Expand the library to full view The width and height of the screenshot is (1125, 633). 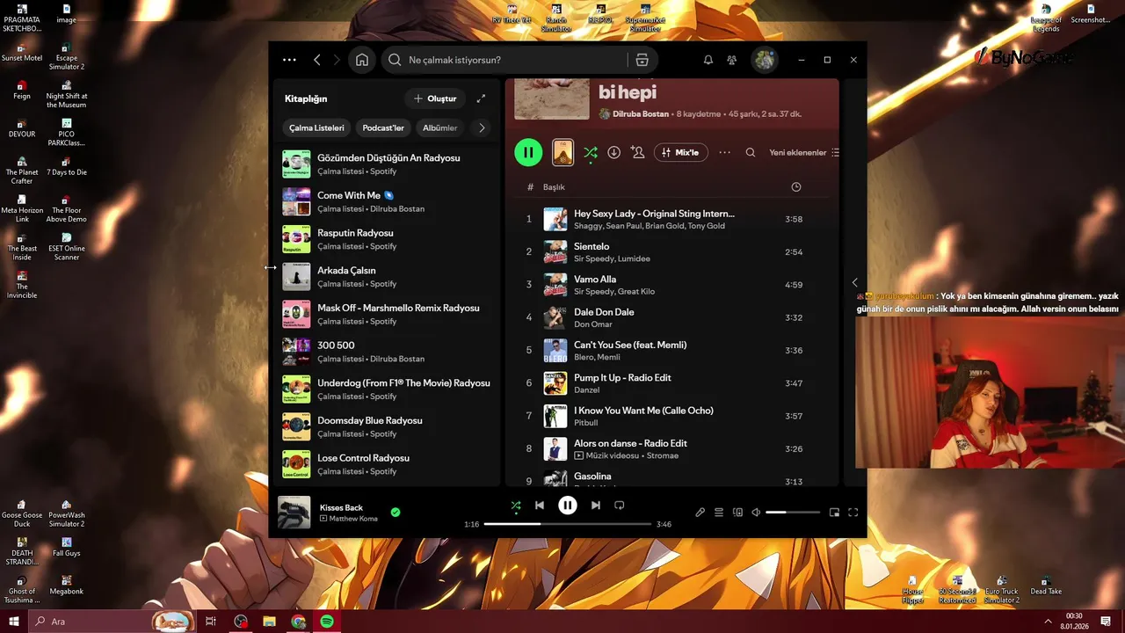(481, 98)
